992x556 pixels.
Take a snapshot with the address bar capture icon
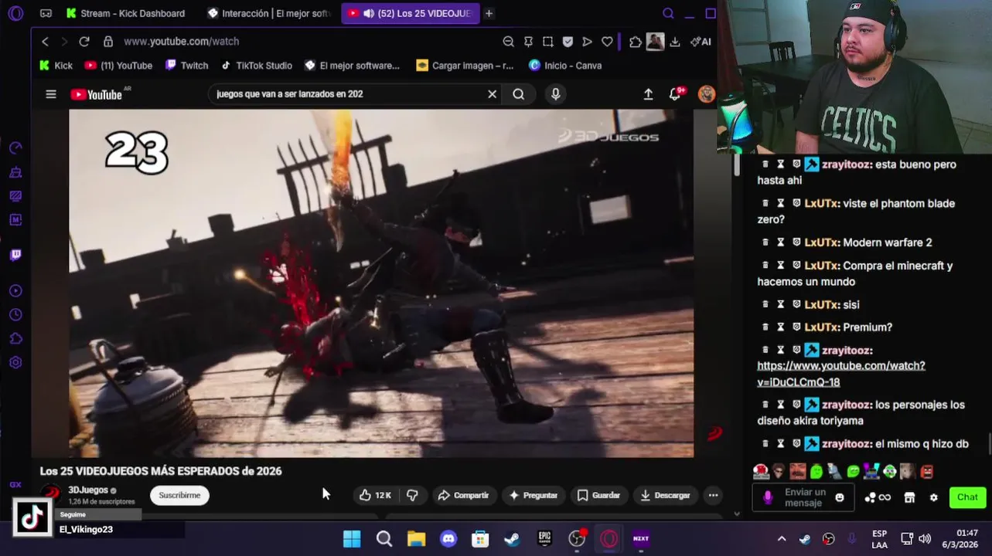point(547,42)
